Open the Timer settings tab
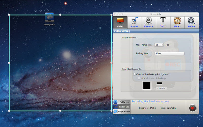 [x=177, y=22]
